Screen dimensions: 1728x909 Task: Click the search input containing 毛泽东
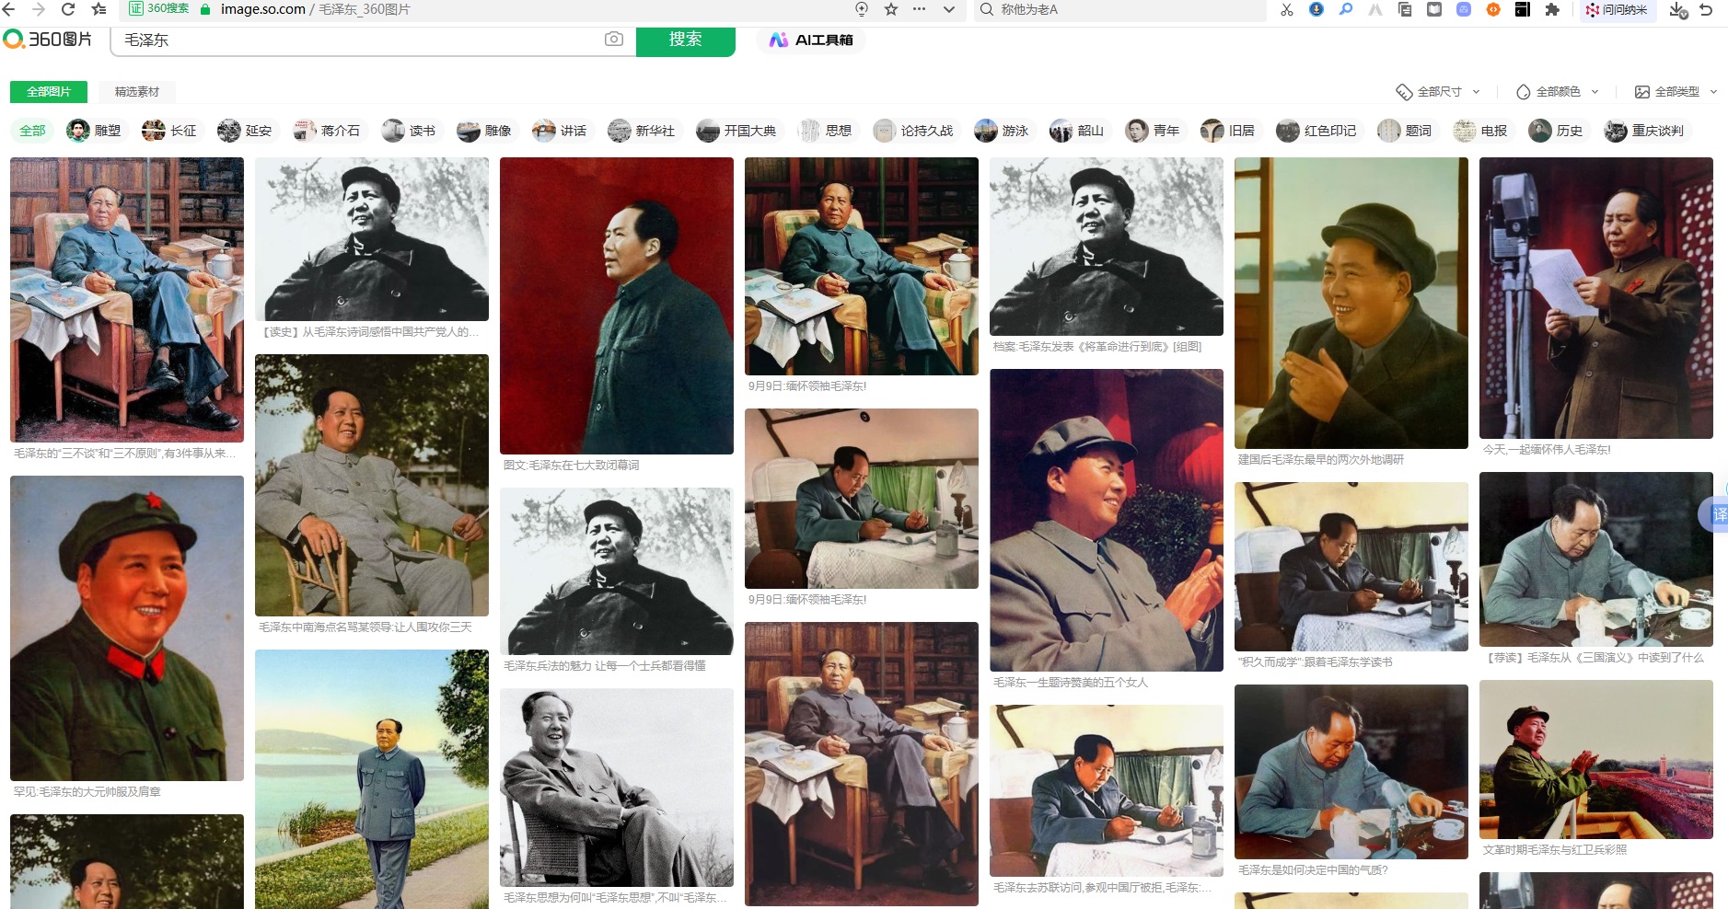[x=359, y=40]
